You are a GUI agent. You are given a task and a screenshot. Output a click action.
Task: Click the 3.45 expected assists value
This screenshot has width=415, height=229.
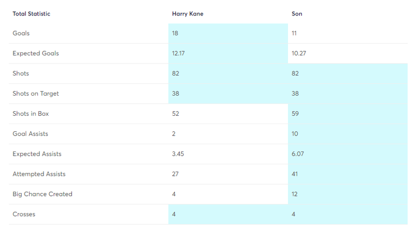point(178,154)
